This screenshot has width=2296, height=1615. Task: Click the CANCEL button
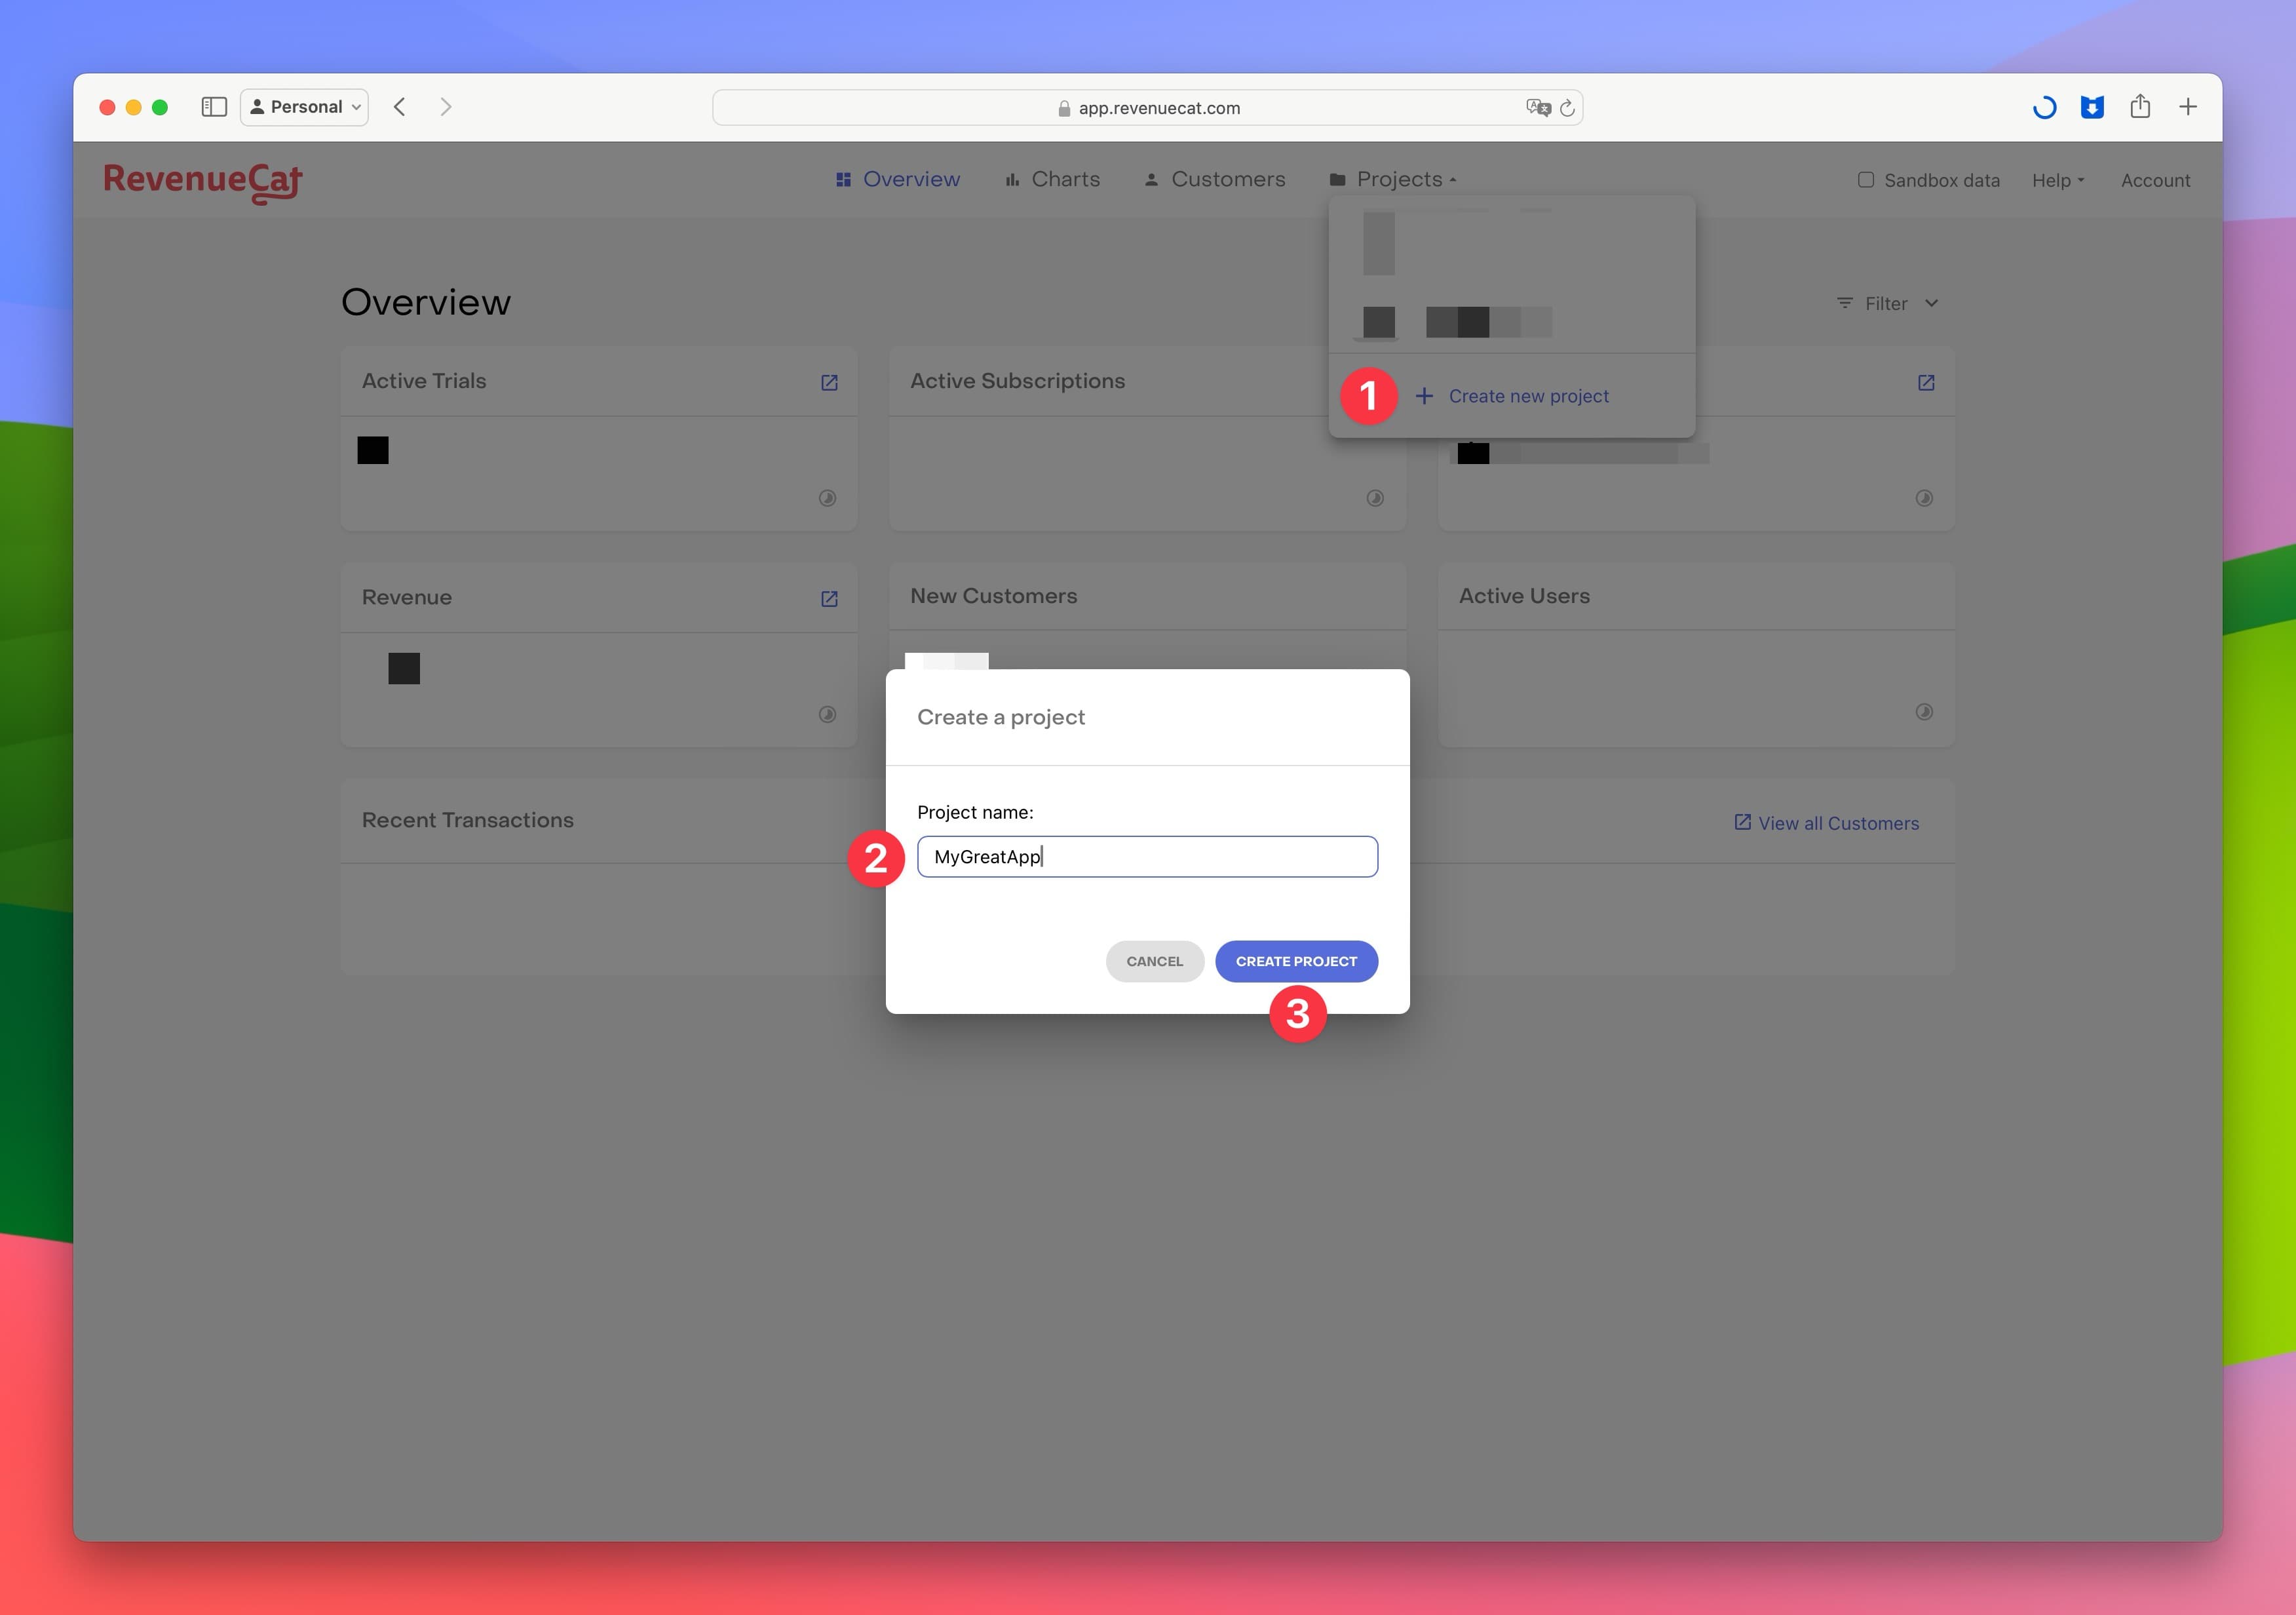(x=1153, y=960)
